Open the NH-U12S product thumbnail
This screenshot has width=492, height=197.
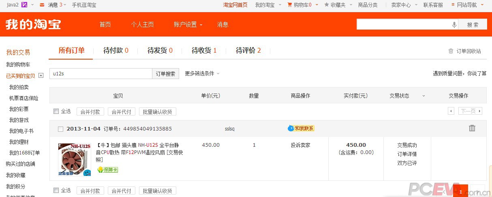[75, 159]
